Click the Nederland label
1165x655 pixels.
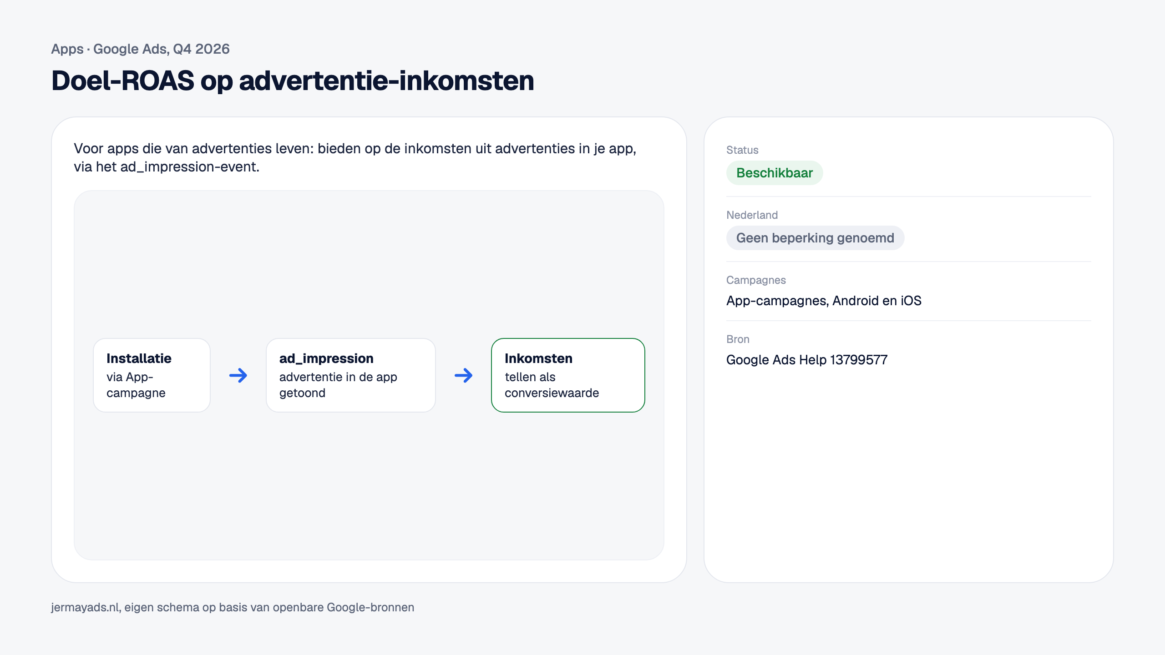pos(752,215)
